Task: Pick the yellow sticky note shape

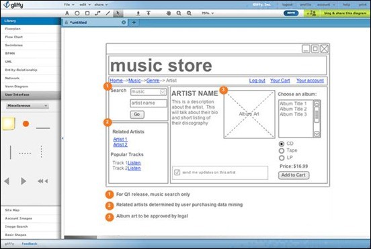Action: coord(9,123)
